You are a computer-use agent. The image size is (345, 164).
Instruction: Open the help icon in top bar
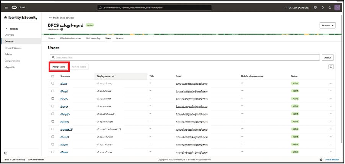330,8
